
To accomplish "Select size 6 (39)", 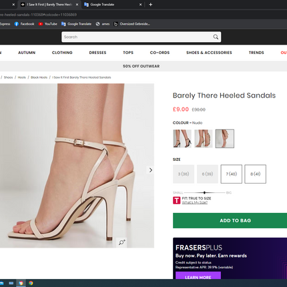I will 208,174.
